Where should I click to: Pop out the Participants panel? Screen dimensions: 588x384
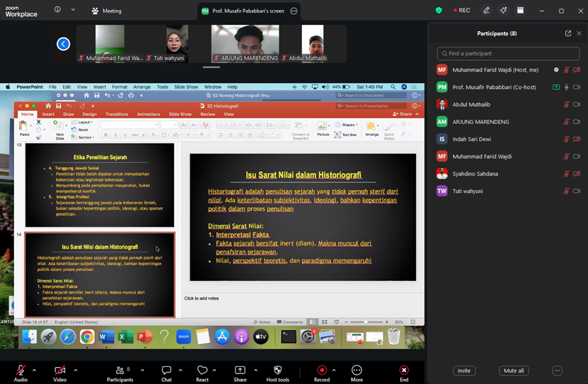[568, 33]
